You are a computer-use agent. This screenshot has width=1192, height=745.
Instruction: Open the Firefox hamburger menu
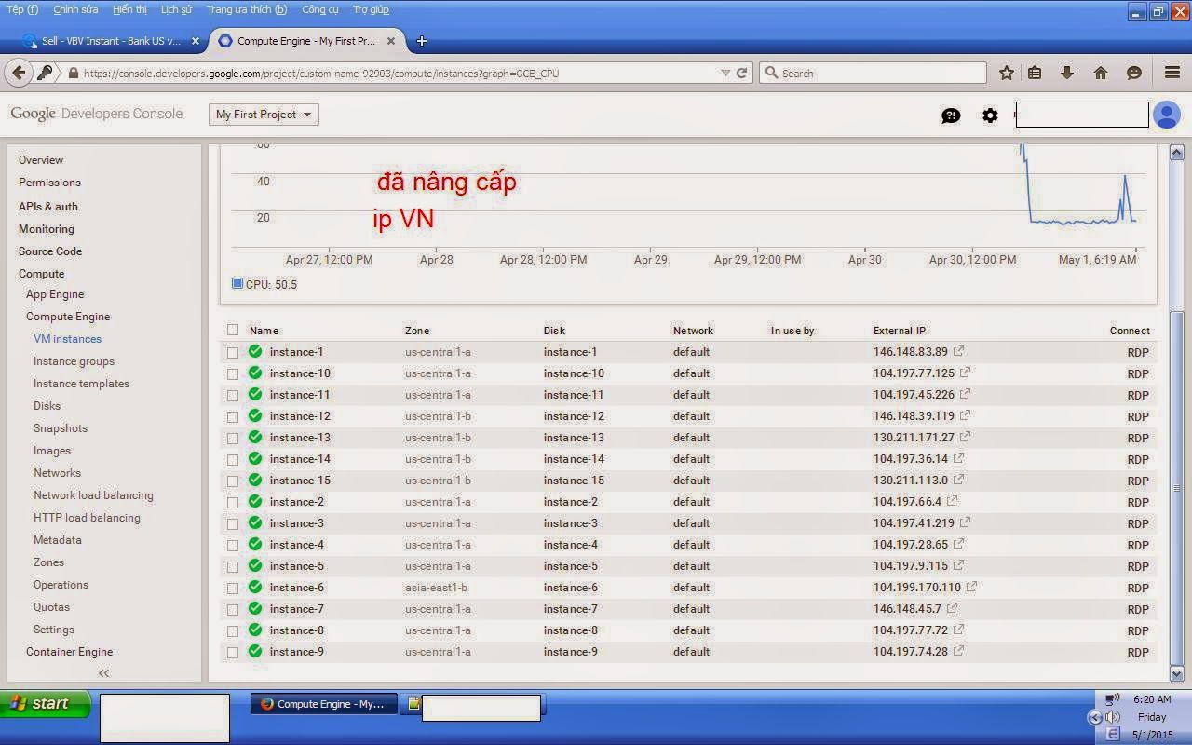(1172, 73)
